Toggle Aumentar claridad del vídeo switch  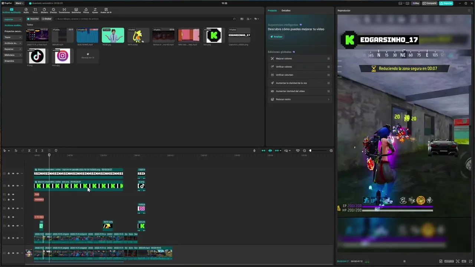pyautogui.click(x=328, y=91)
